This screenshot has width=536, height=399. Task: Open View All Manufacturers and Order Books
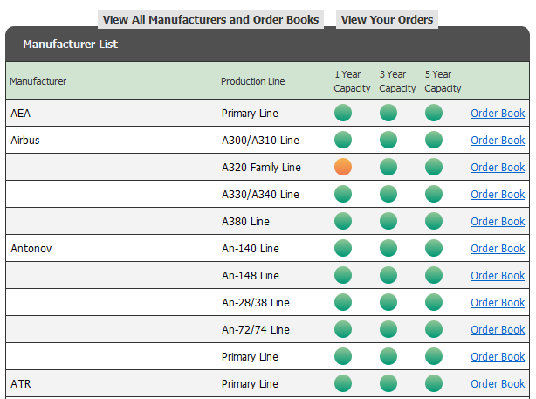pos(210,19)
